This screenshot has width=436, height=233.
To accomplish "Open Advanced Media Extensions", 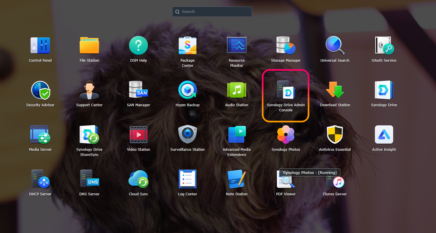I will click(237, 135).
